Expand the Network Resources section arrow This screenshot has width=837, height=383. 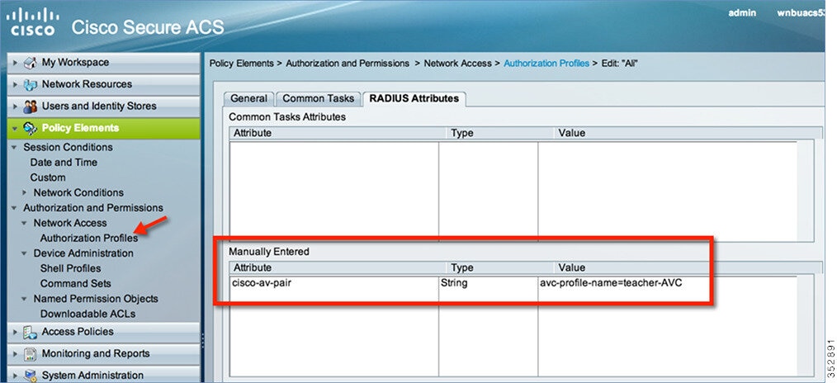pyautogui.click(x=16, y=84)
